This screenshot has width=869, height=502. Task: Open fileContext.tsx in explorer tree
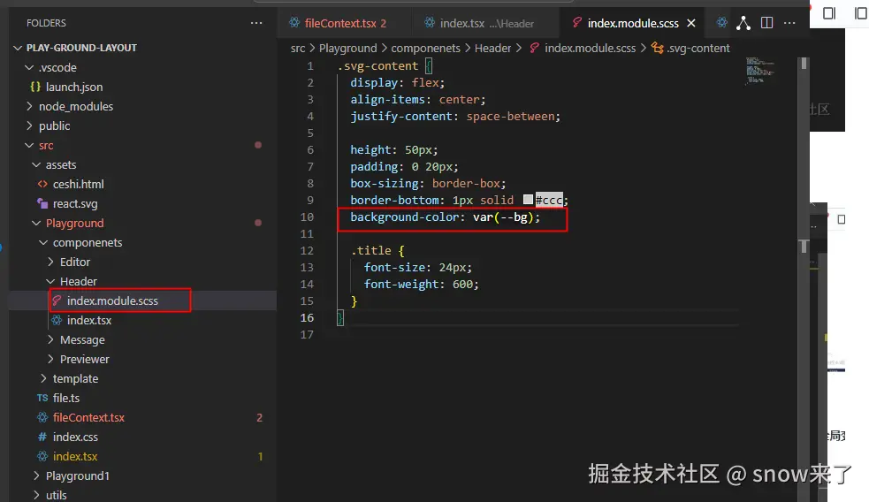click(x=88, y=417)
